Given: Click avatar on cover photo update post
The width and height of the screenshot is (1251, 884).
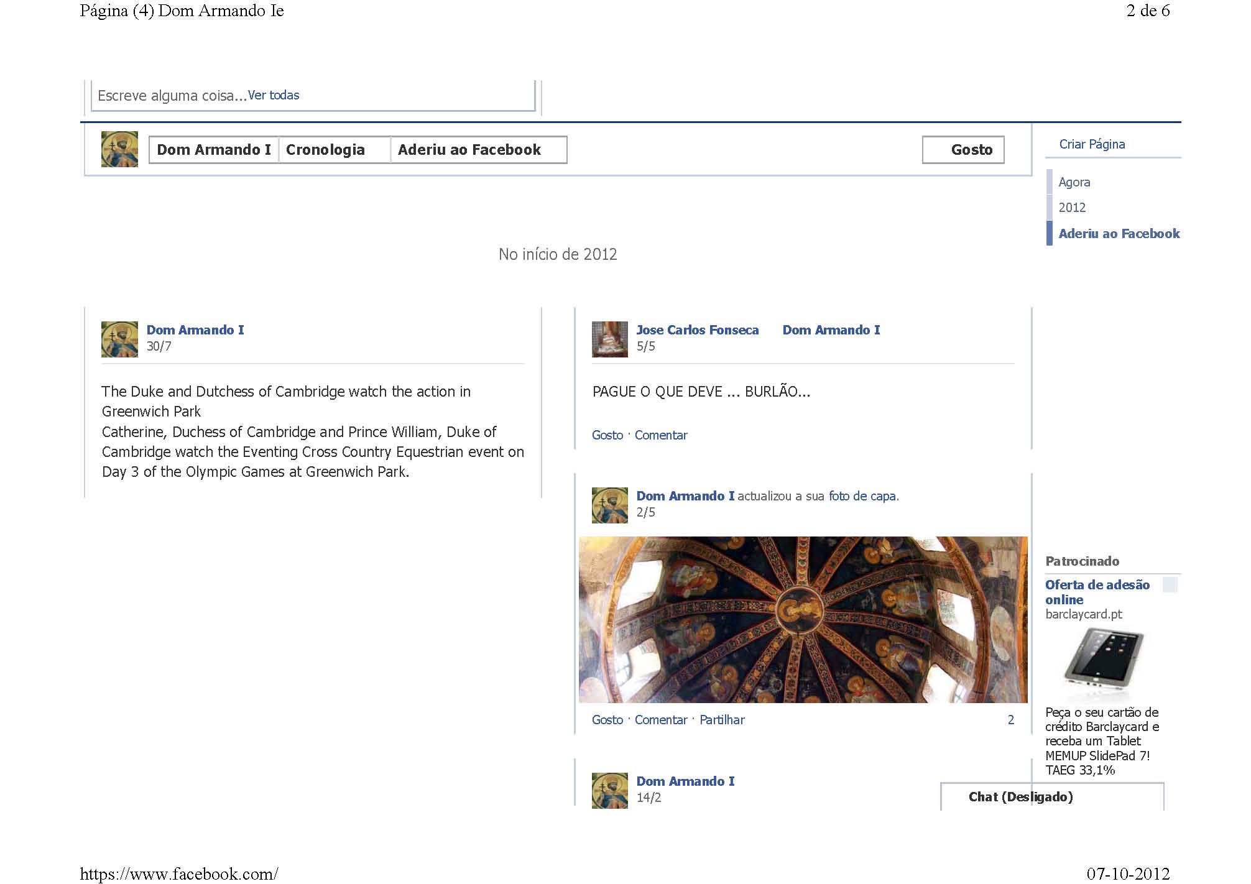Looking at the screenshot, I should point(609,505).
